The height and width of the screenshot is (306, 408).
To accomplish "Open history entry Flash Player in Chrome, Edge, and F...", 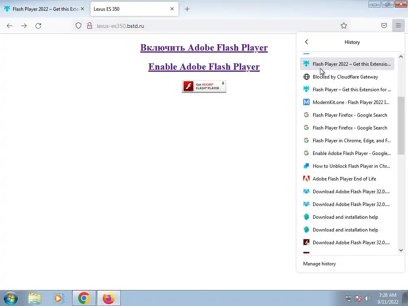I will coord(347,141).
